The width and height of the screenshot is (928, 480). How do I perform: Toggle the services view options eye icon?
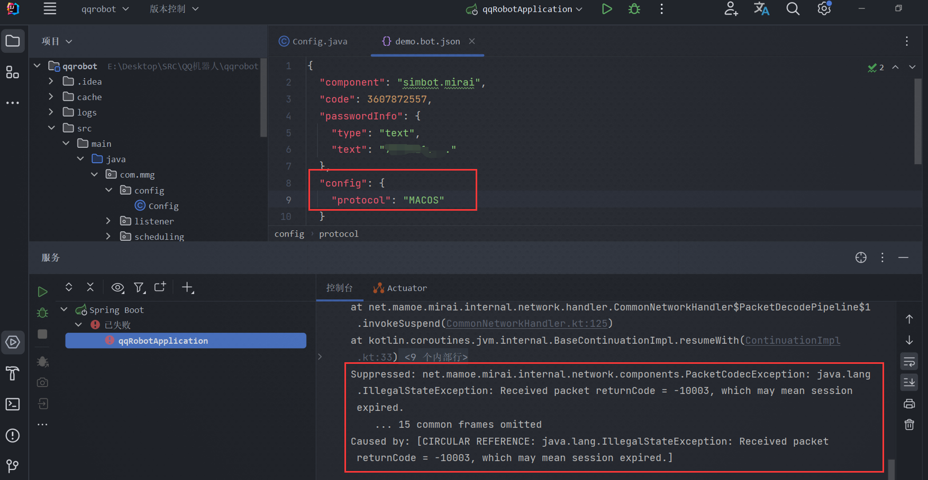pyautogui.click(x=117, y=287)
